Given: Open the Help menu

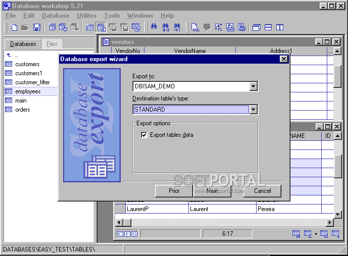Looking at the screenshot, I should pyautogui.click(x=167, y=16).
